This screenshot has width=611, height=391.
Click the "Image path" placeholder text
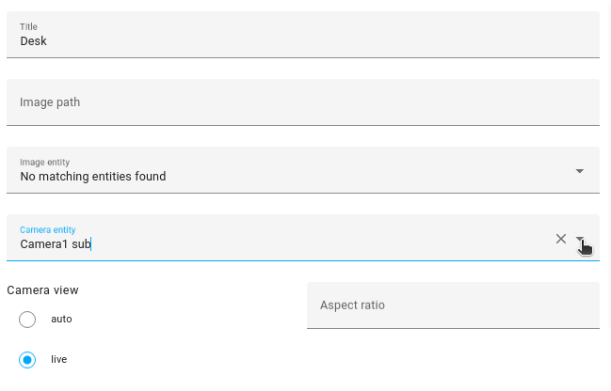pyautogui.click(x=50, y=102)
